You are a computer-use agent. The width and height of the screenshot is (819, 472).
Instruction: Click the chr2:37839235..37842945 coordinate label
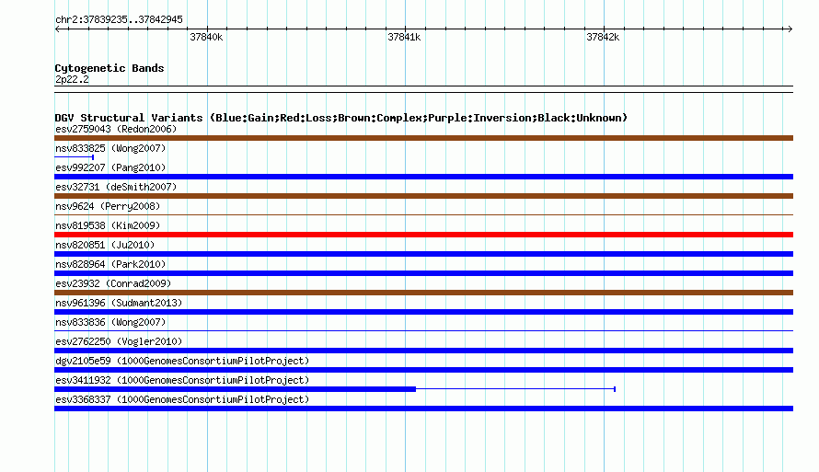pos(119,19)
